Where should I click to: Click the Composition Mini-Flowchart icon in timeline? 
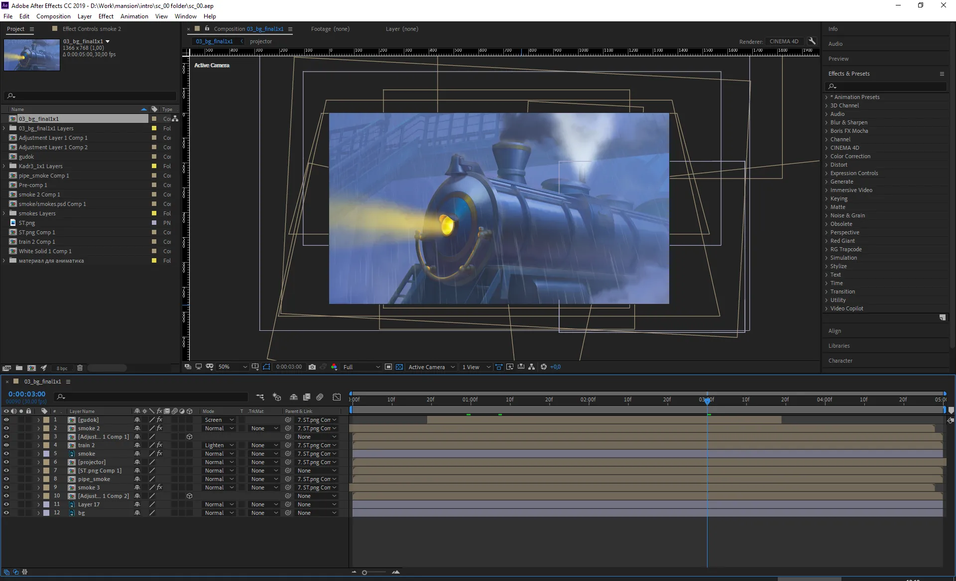[260, 397]
